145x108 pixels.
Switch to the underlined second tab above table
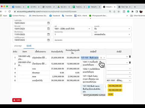[29, 46]
